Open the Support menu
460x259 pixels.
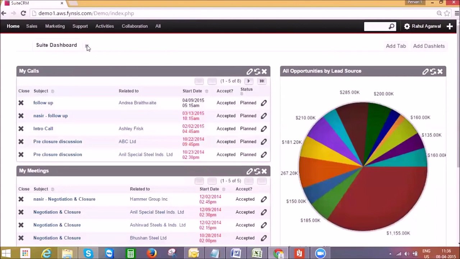80,26
